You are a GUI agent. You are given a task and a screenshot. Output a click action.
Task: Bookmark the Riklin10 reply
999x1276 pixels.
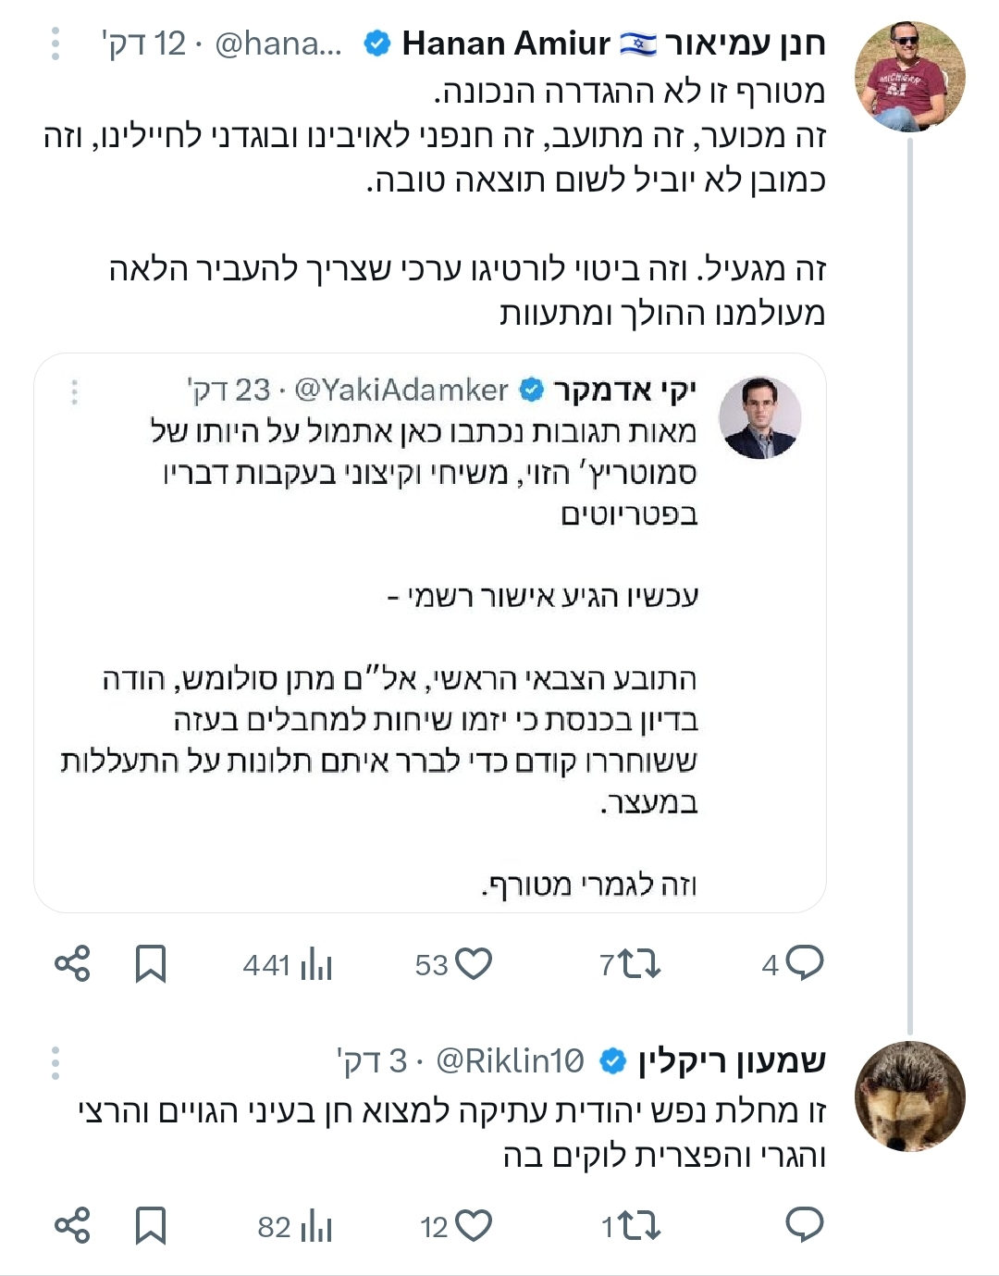[151, 1226]
